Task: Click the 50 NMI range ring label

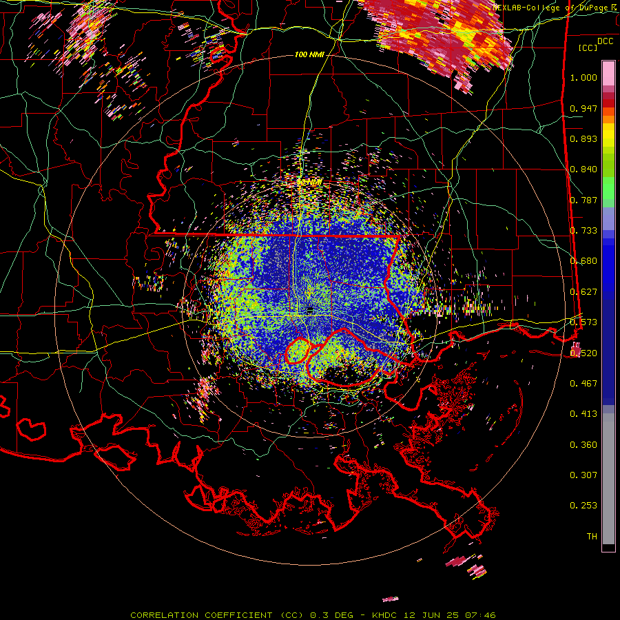Action: coord(309,183)
